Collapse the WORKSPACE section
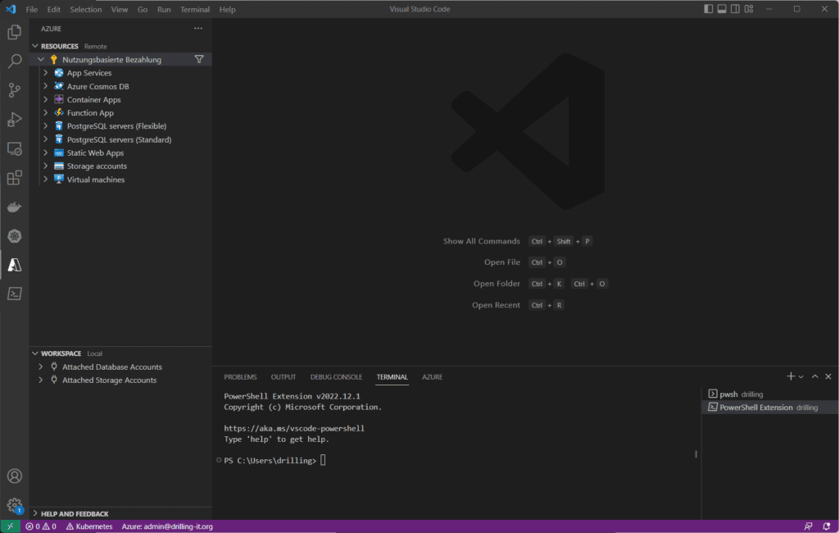Screen dimensions: 839x533 click(35, 353)
